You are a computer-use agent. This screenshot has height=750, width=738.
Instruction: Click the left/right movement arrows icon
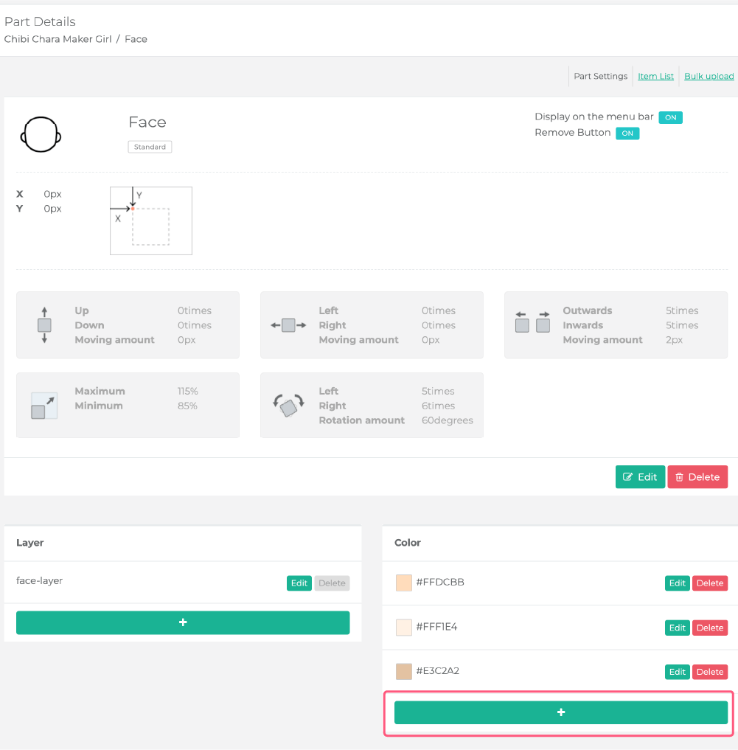pos(288,325)
